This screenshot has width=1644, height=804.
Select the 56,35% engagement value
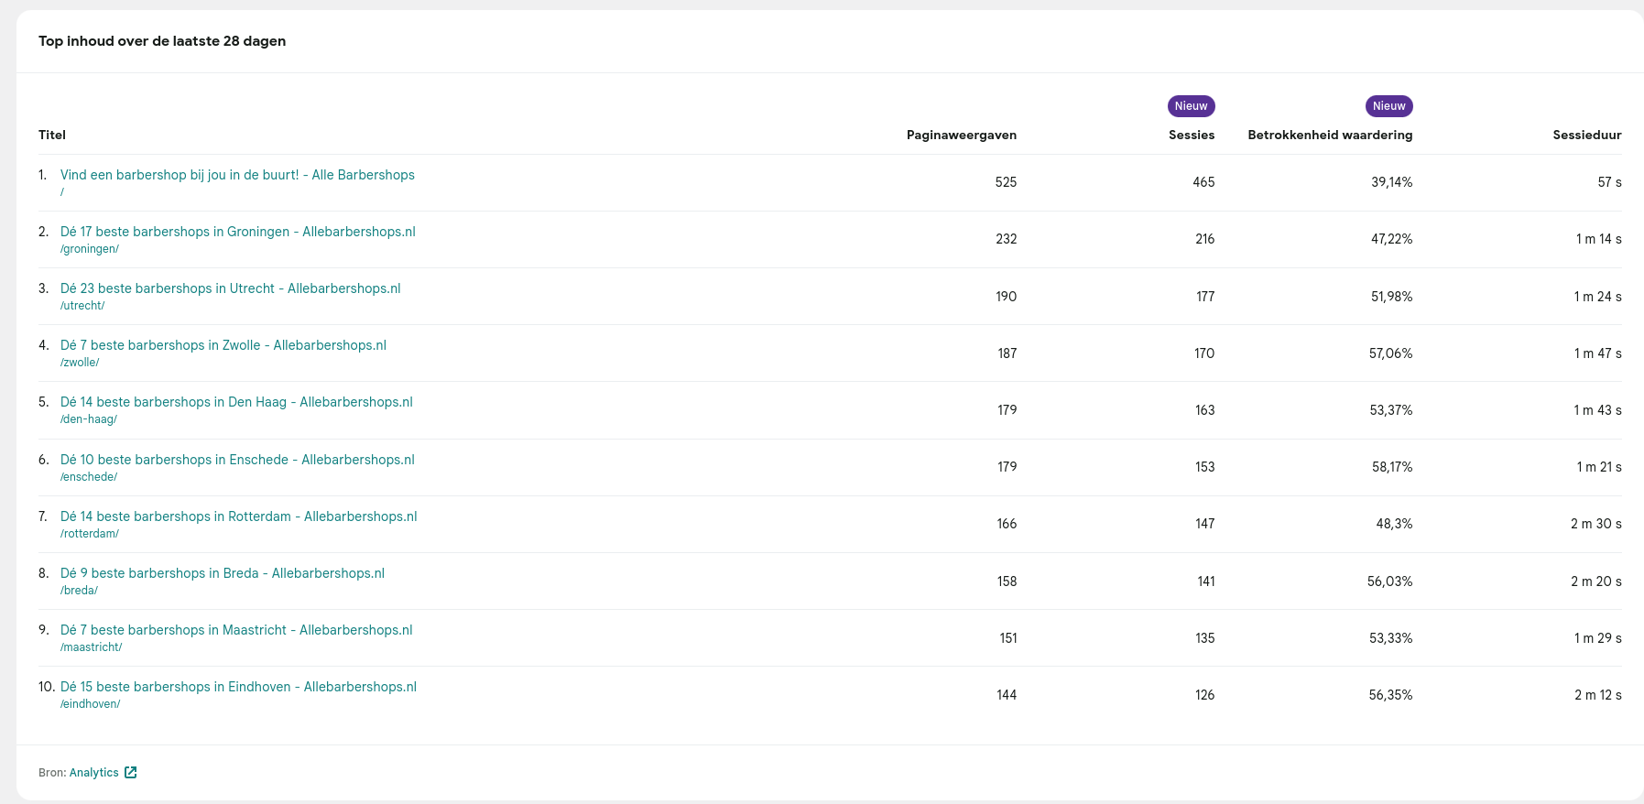point(1390,695)
